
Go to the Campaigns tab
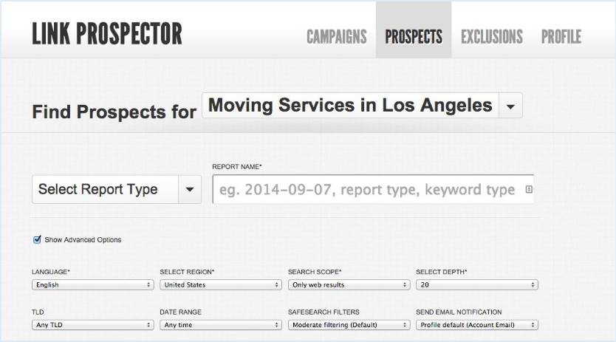coord(337,37)
